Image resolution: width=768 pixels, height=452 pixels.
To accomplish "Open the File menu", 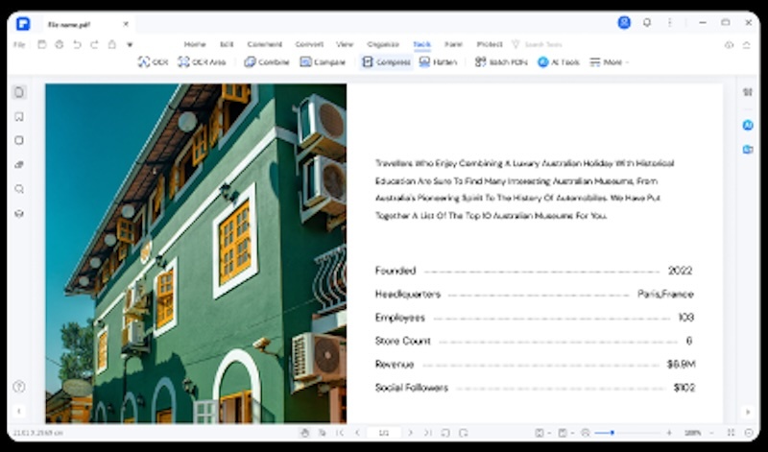I will (x=19, y=44).
